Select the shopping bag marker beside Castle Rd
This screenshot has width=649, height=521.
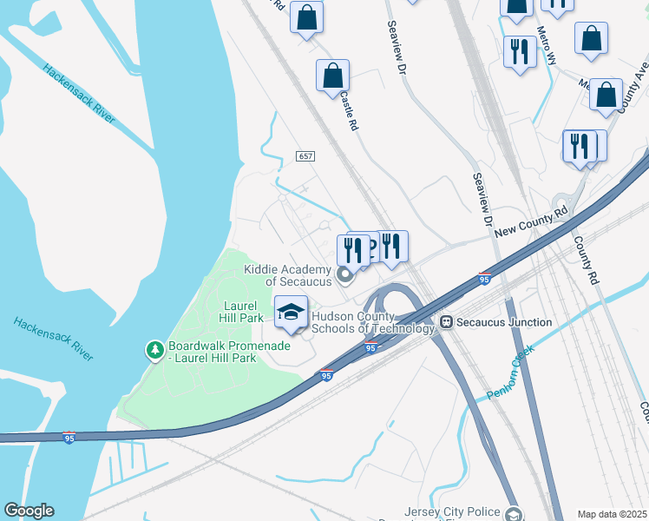[x=333, y=79]
